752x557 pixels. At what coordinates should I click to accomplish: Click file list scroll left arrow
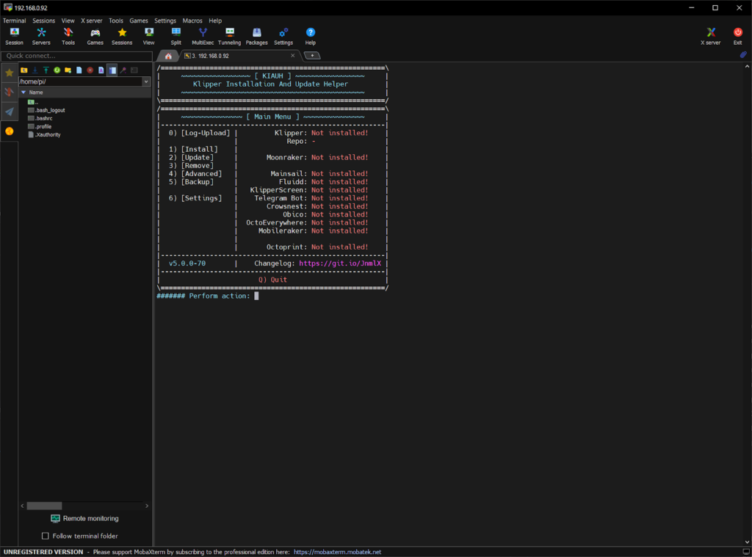click(x=23, y=506)
